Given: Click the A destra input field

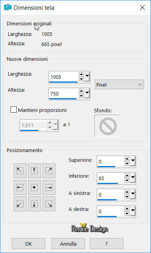Looking at the screenshot, I should (x=111, y=211).
